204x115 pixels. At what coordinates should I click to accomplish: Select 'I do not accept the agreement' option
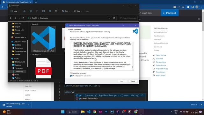[71, 76]
